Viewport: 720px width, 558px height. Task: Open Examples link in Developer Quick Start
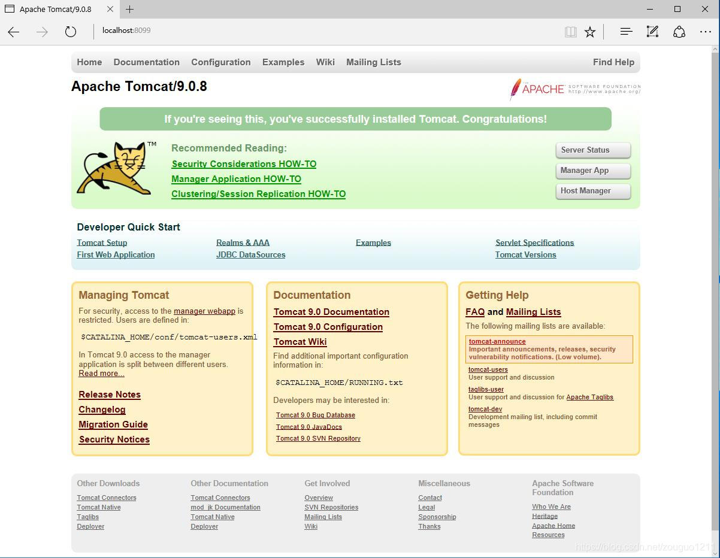(373, 242)
